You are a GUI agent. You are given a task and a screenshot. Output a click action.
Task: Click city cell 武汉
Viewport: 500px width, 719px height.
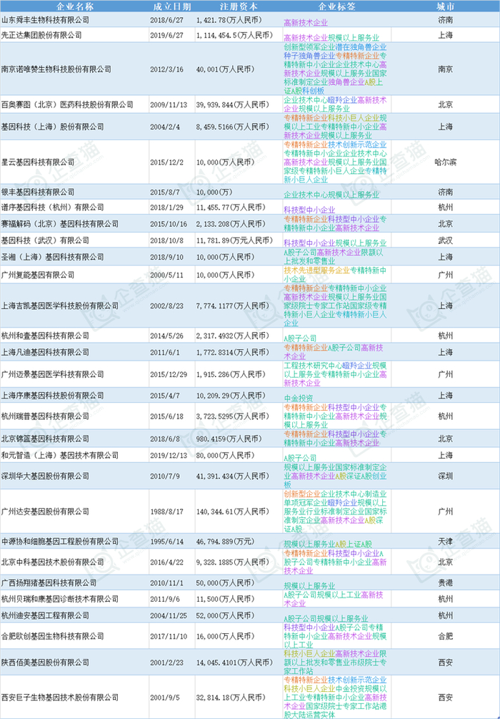[x=445, y=240]
